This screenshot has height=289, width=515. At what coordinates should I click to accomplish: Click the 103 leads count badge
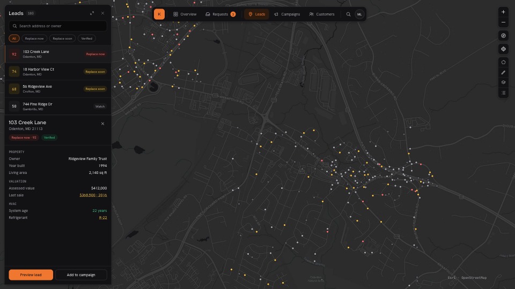31,13
